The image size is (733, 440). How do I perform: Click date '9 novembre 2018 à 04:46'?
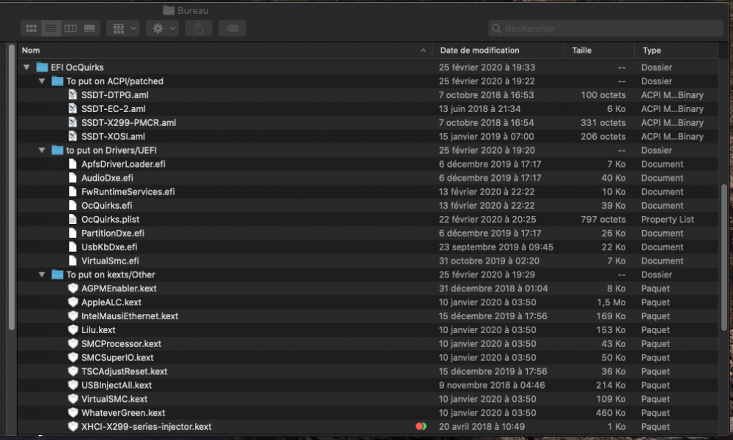tap(491, 385)
